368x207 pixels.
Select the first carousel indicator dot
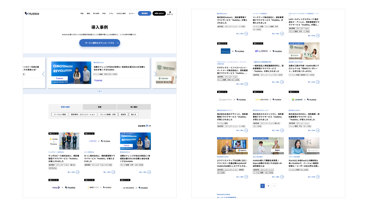click(x=98, y=91)
